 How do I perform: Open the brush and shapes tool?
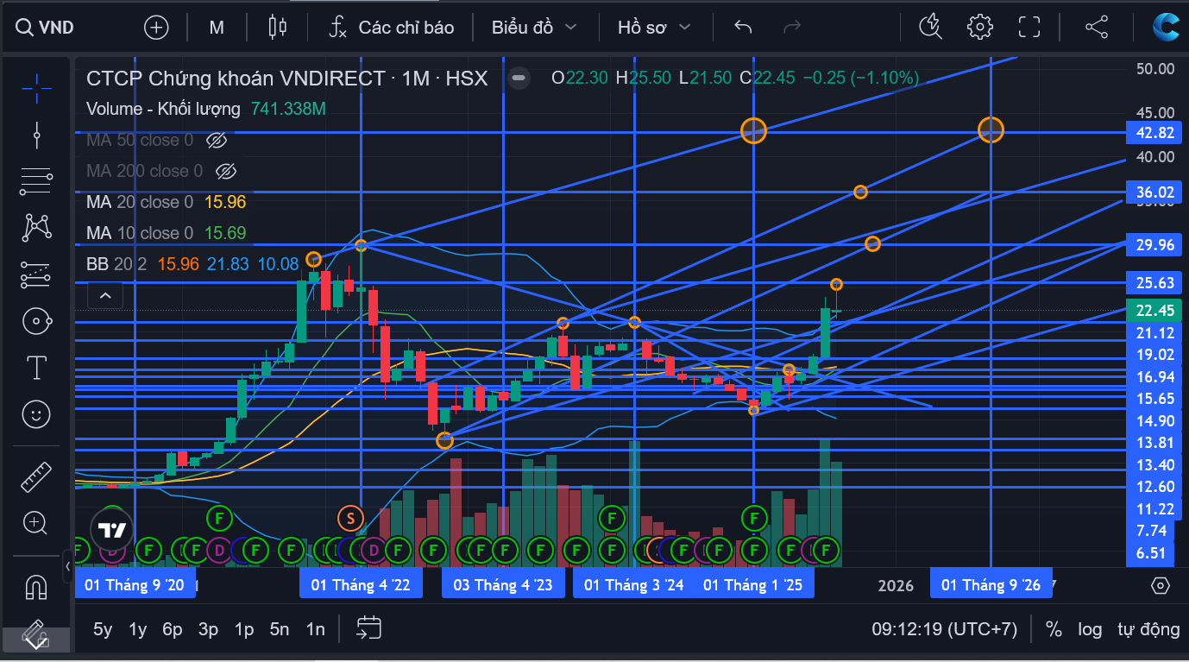pos(36,321)
